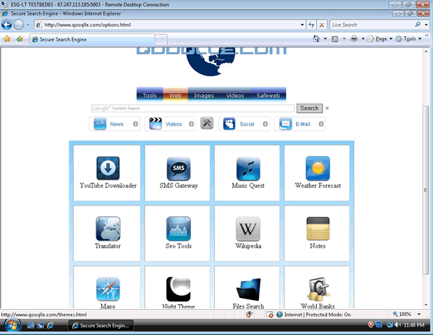Clear the search box with the X

(x=327, y=108)
